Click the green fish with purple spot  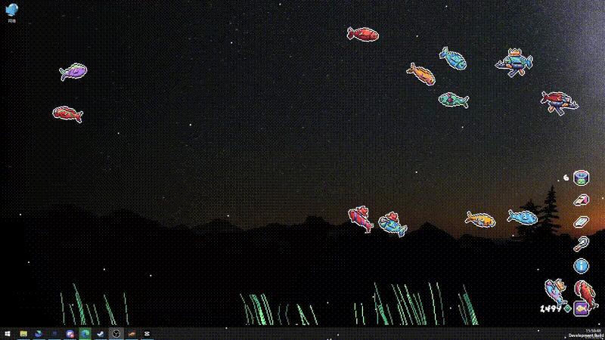[452, 99]
